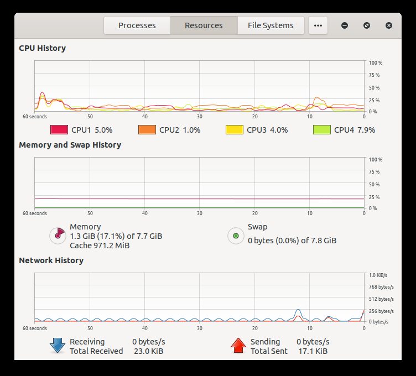416x376 pixels.
Task: Maximize the System Monitor window
Action: tap(367, 25)
